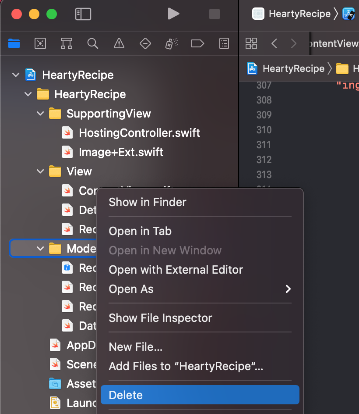
Task: Open the Find navigator magnifier
Action: tap(92, 43)
